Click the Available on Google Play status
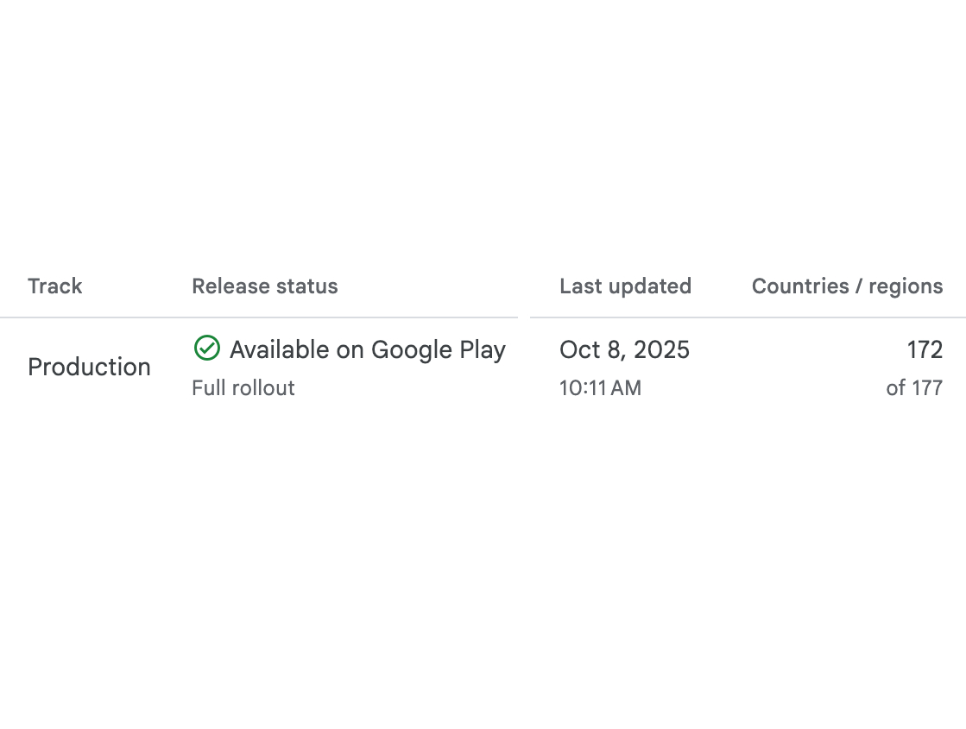The image size is (966, 729). (x=367, y=349)
